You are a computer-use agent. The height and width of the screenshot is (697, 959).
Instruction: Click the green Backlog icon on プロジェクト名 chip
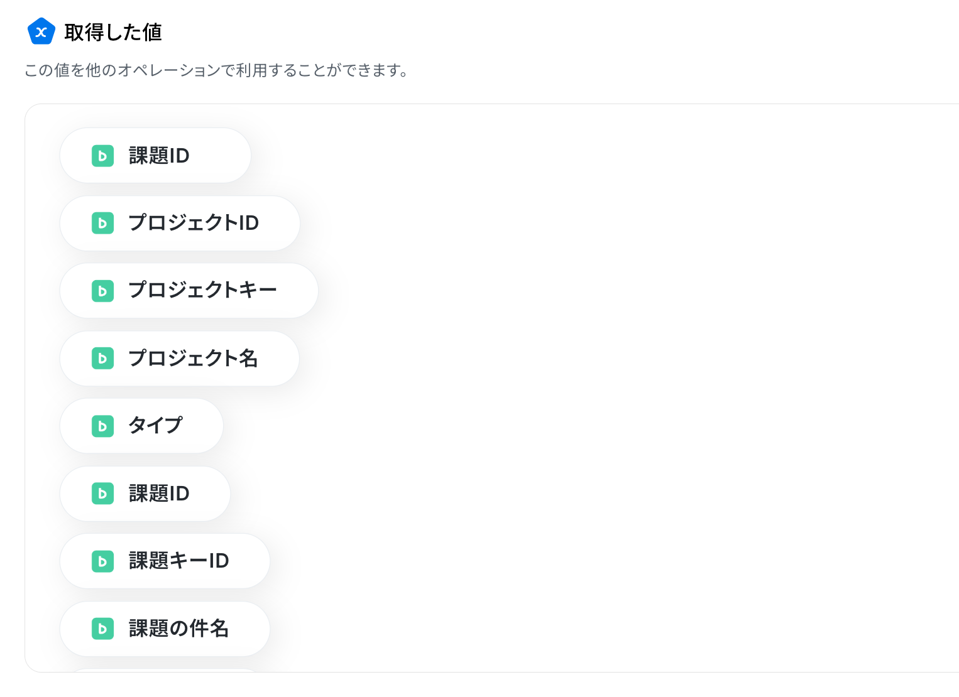102,359
